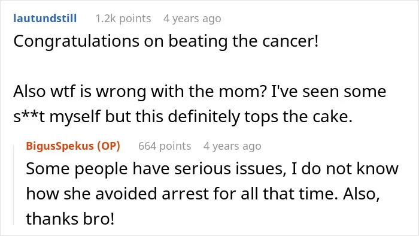Open timestamp permalink on lautundstill's comment

pyautogui.click(x=192, y=19)
